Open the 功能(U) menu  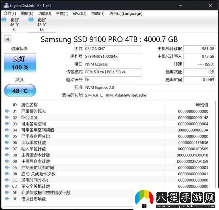click(44, 13)
